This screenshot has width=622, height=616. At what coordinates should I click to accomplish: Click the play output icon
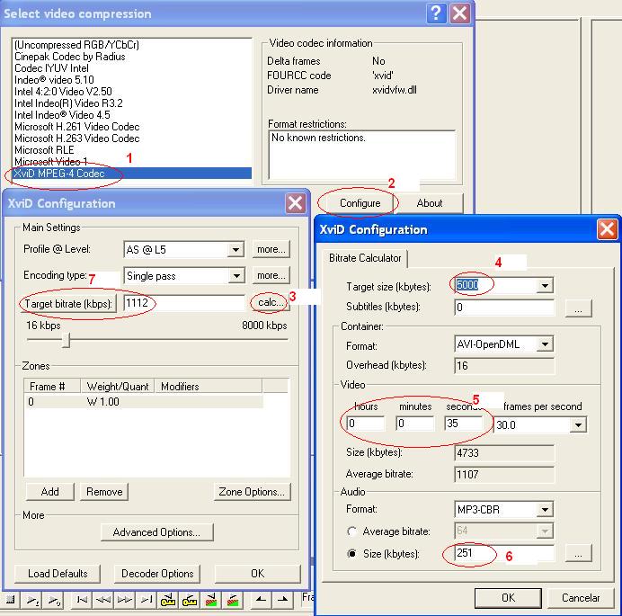tap(53, 600)
